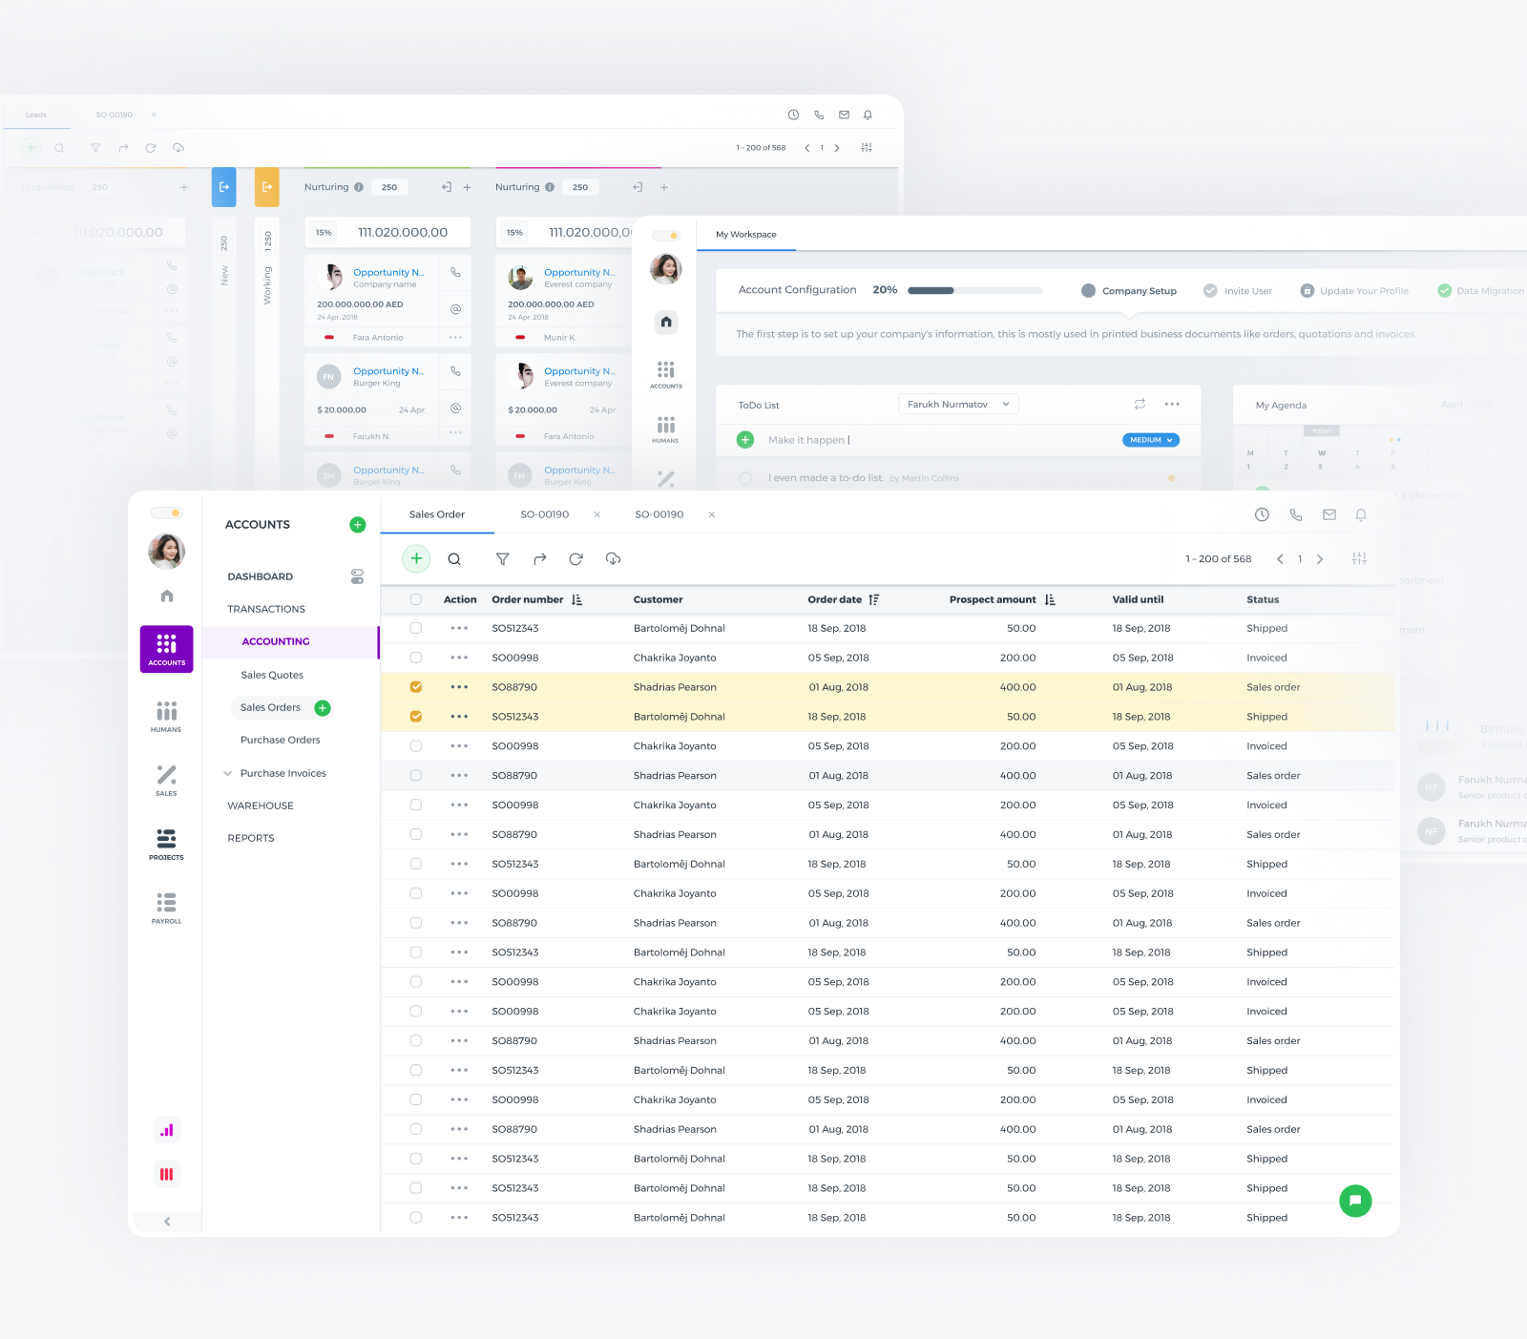Open the Projects module in sidebar
This screenshot has height=1339, width=1527.
(x=166, y=844)
